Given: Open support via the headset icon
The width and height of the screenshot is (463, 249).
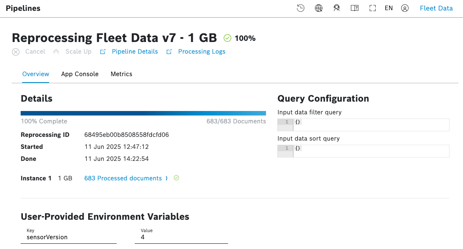Looking at the screenshot, I should [x=337, y=8].
